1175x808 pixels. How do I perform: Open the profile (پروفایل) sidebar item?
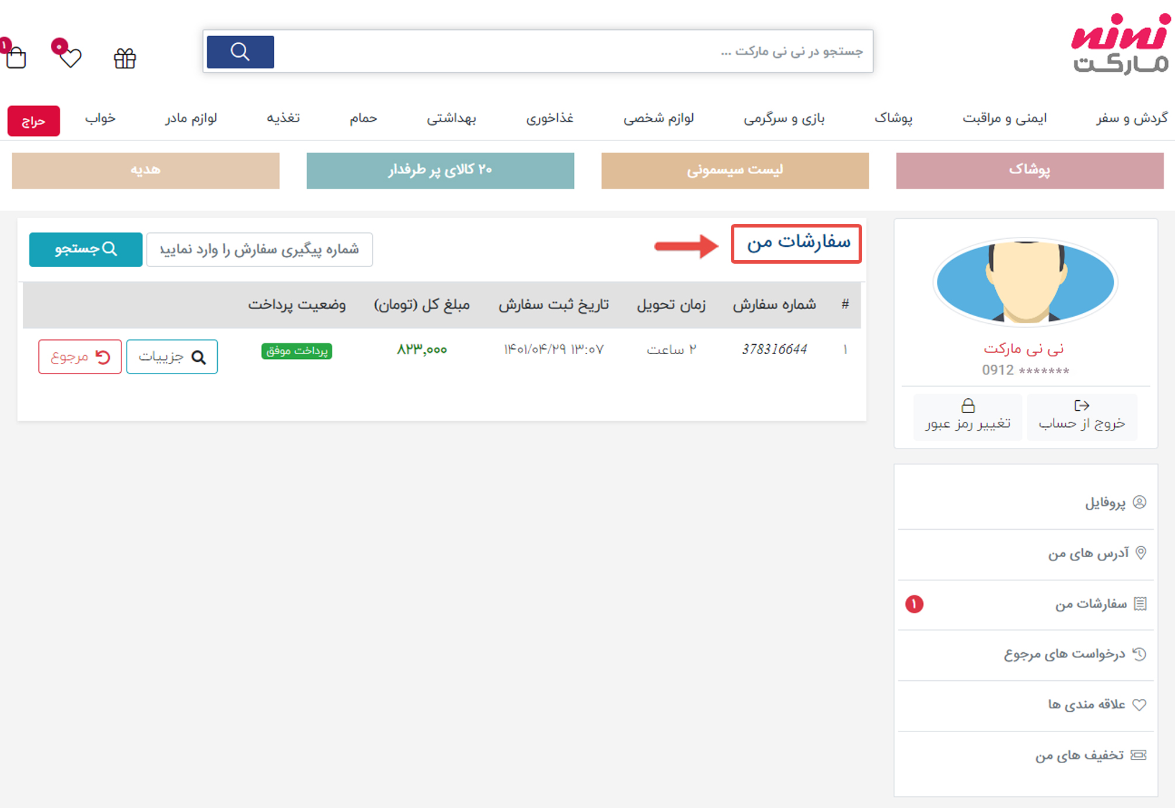1105,503
